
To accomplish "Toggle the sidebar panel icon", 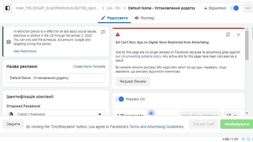I will [x=8, y=8].
